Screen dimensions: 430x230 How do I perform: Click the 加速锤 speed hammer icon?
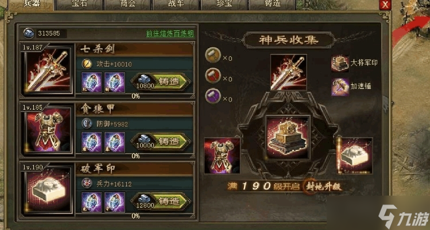pyautogui.click(x=340, y=87)
